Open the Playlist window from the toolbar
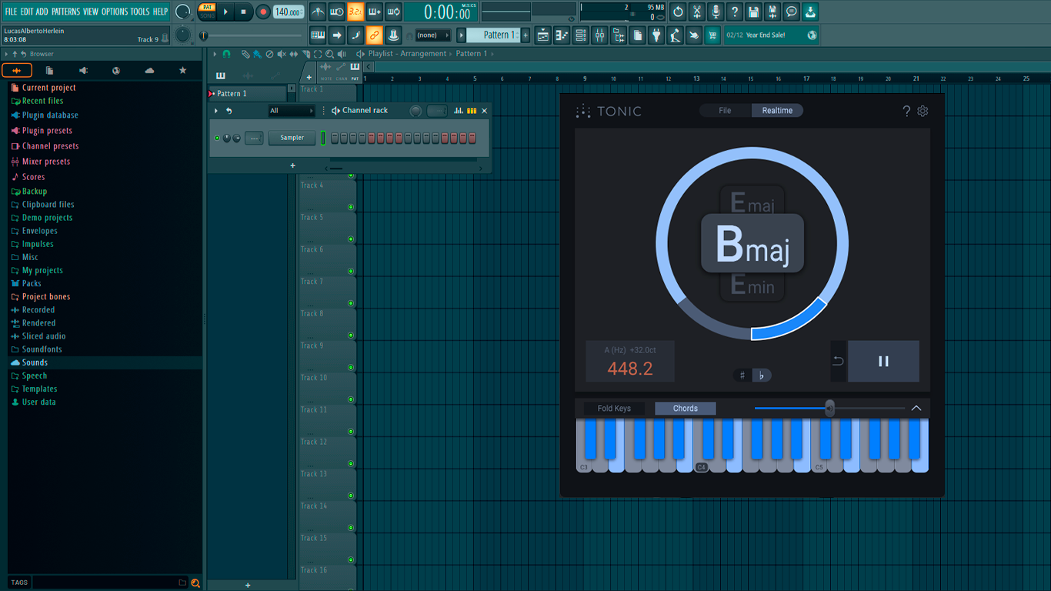Screen dimensions: 1051x591 coord(543,35)
